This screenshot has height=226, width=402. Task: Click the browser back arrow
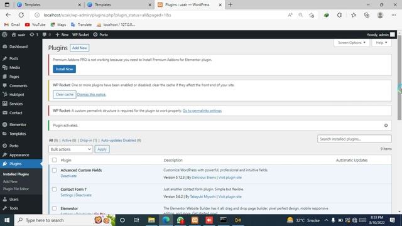pyautogui.click(x=8, y=15)
